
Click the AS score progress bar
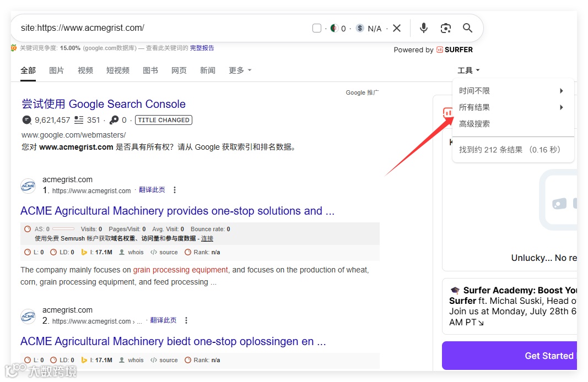click(63, 229)
